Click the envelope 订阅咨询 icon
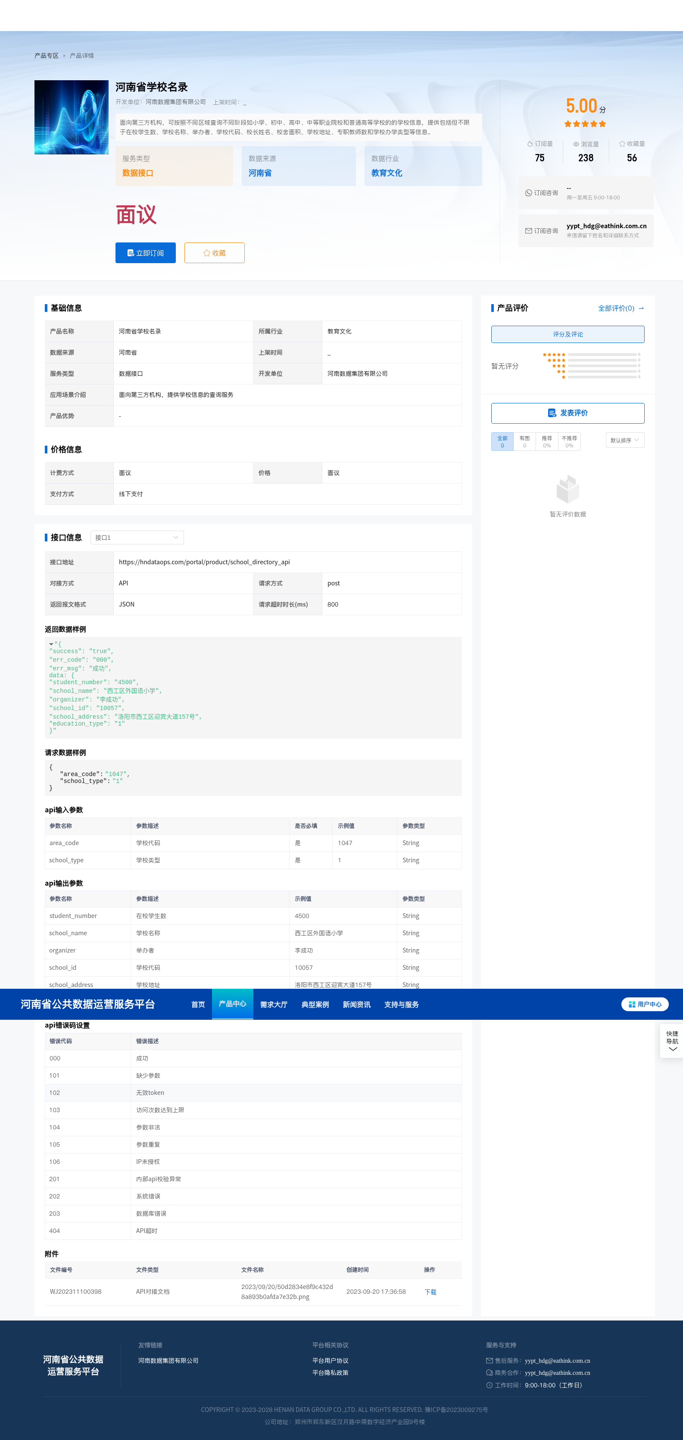683x1440 pixels. click(528, 231)
